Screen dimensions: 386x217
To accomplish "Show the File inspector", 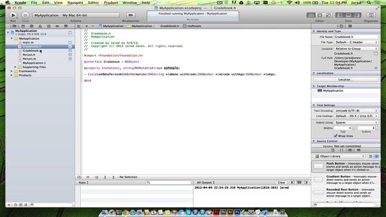I will 341,26.
